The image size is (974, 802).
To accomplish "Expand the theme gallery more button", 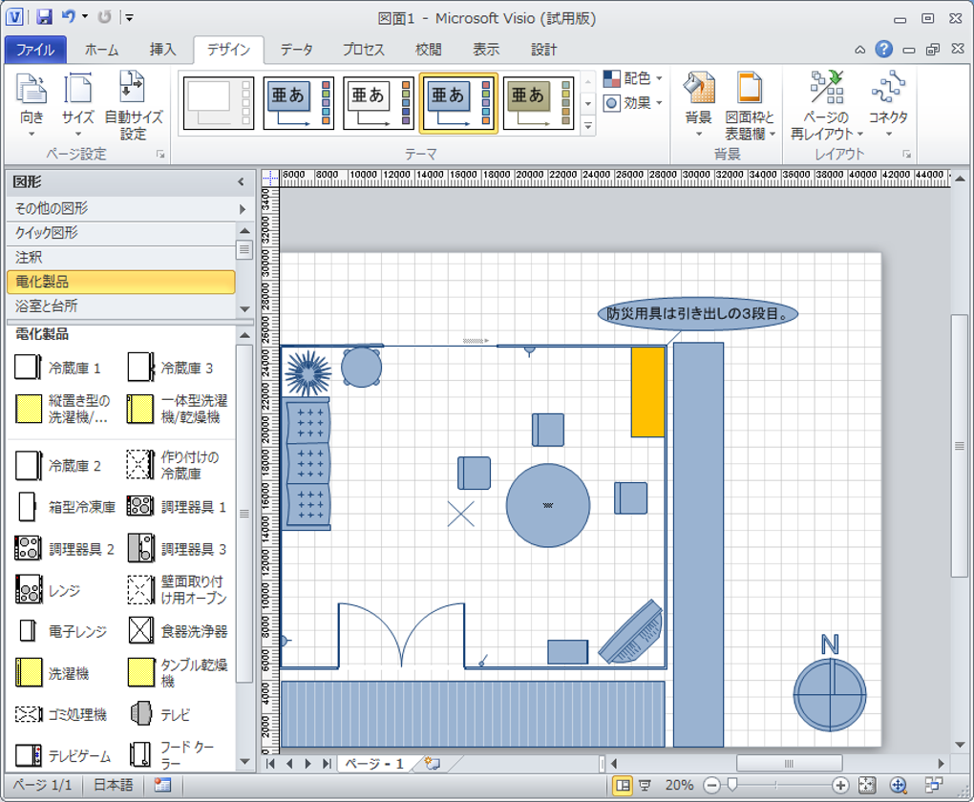I will (x=587, y=126).
